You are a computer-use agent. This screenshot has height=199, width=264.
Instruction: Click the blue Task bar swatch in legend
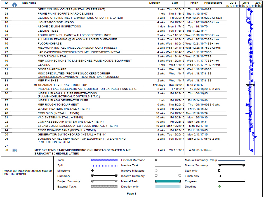coord(104,160)
